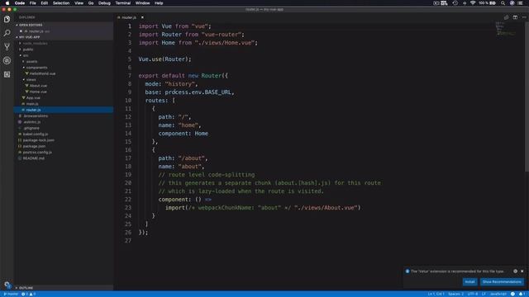
Task: Collapse the components folder
Action: click(x=36, y=68)
